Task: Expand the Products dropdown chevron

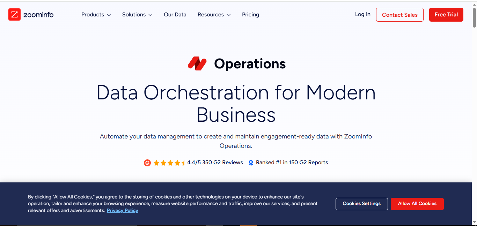Action: tap(109, 15)
